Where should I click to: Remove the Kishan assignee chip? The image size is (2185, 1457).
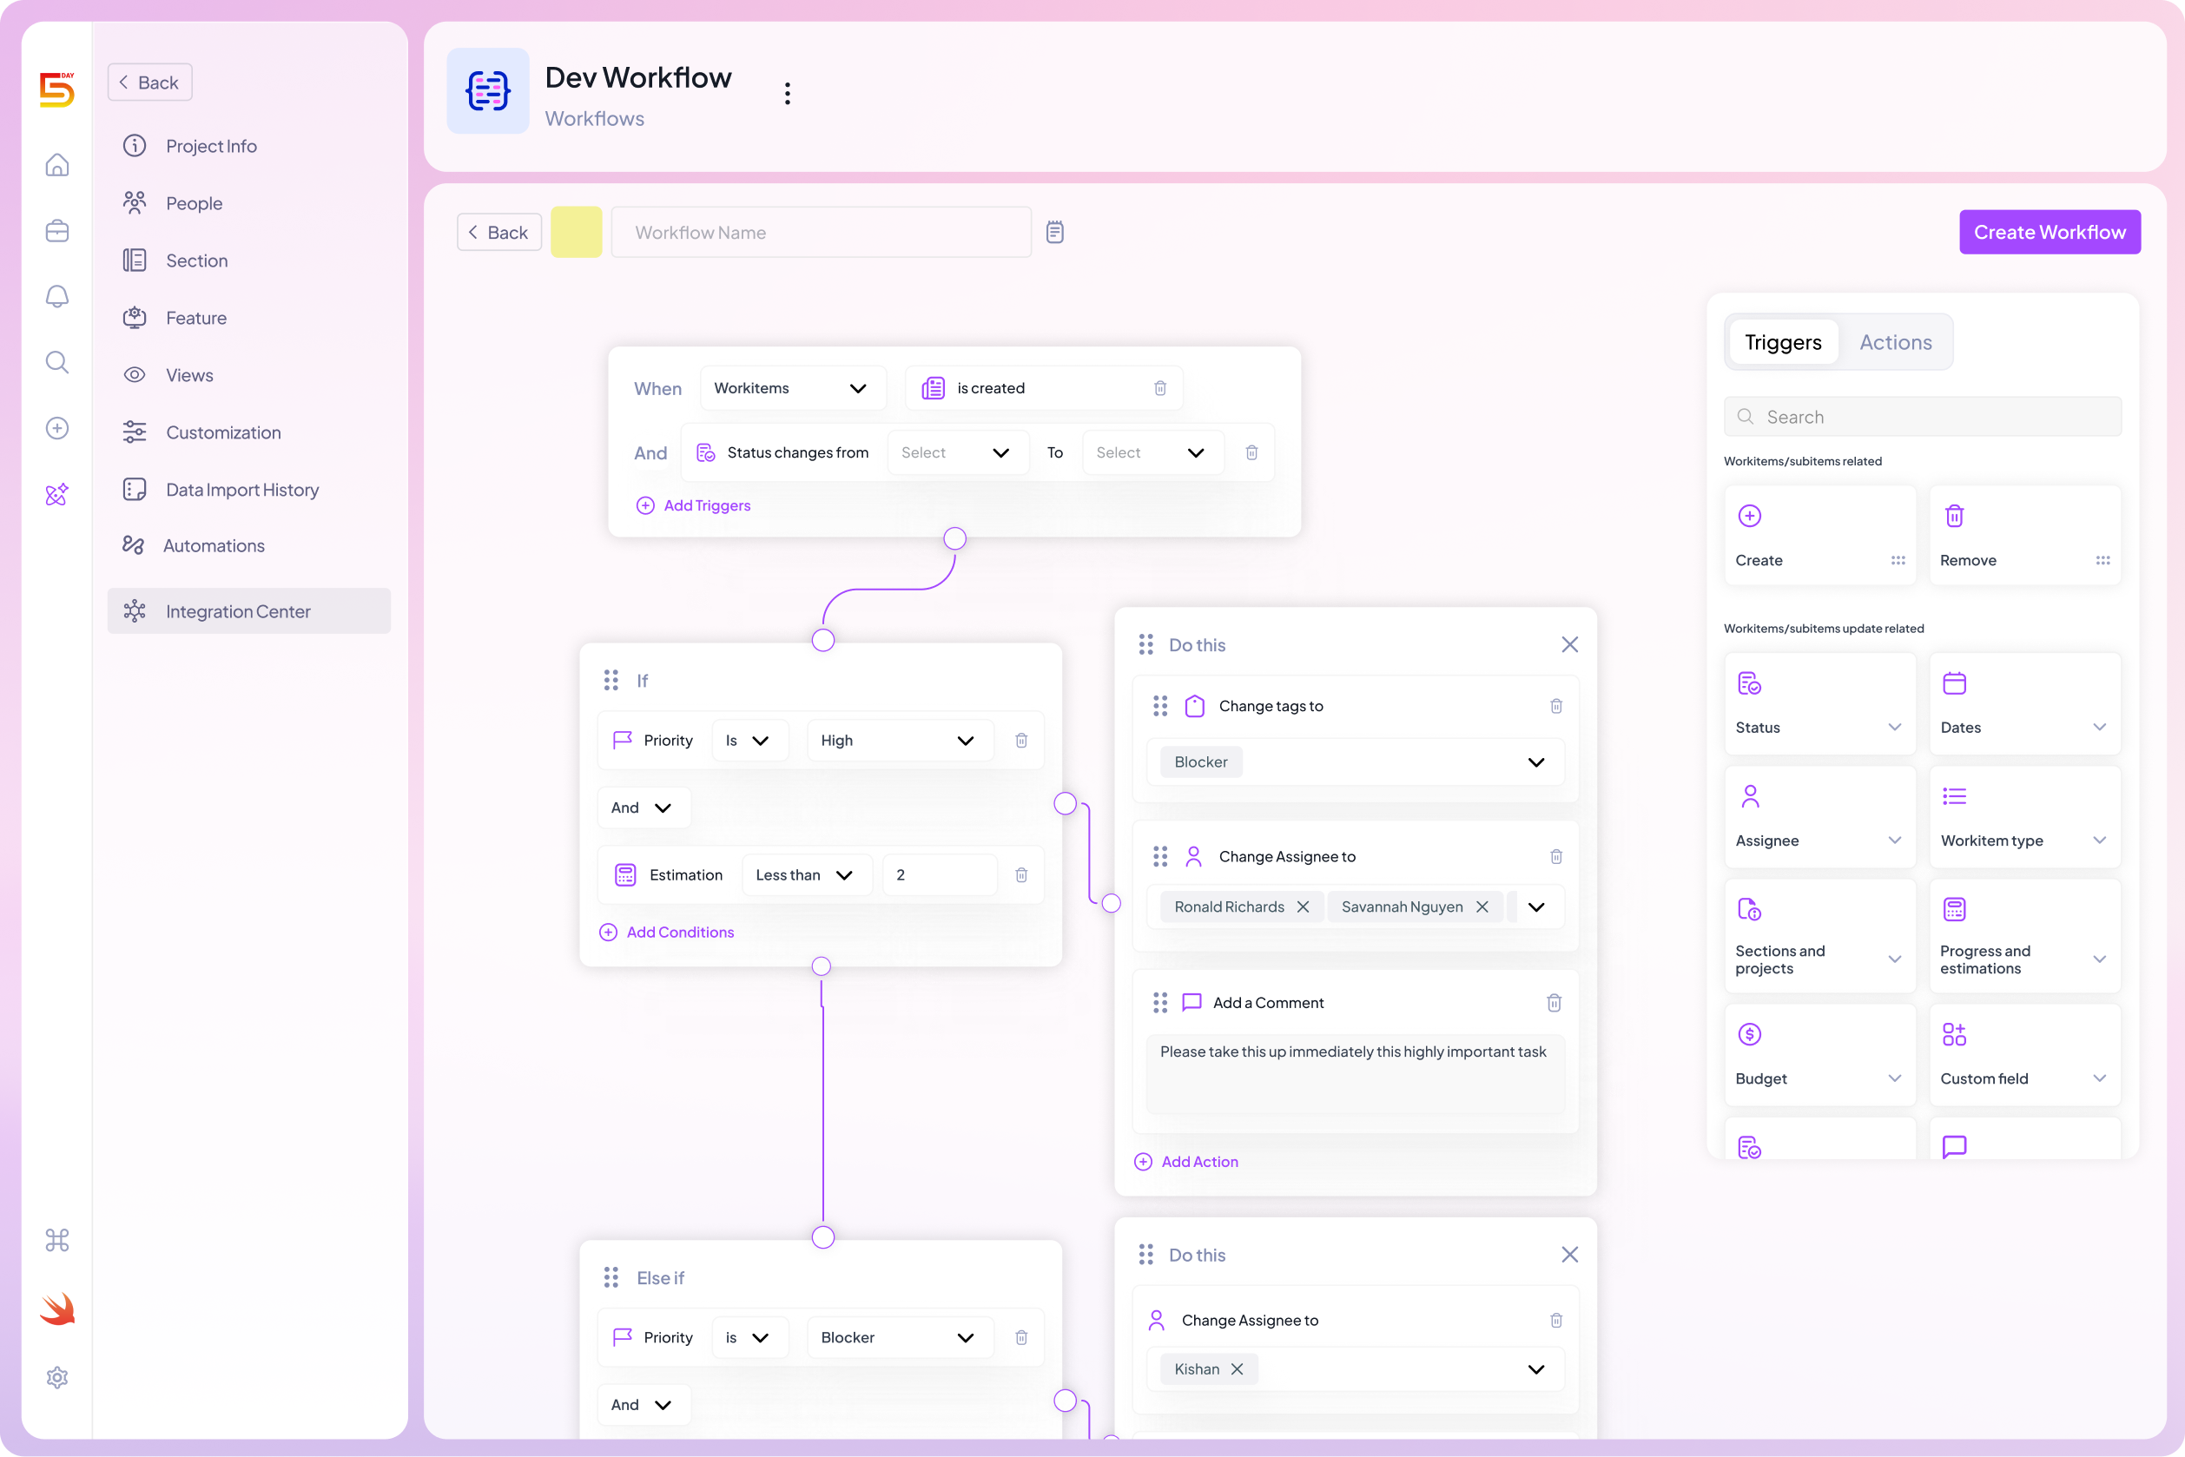pos(1237,1368)
